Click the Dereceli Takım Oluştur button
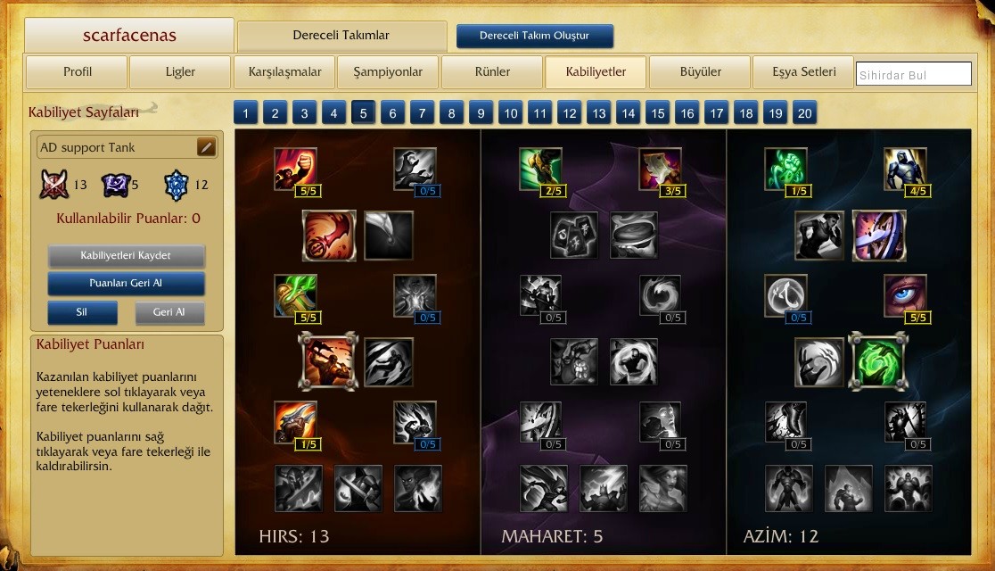The width and height of the screenshot is (995, 571). [x=534, y=36]
